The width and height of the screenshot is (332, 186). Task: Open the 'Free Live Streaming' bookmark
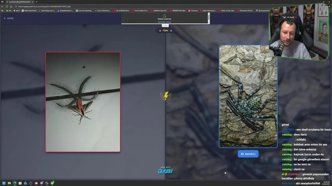[x=84, y=11]
